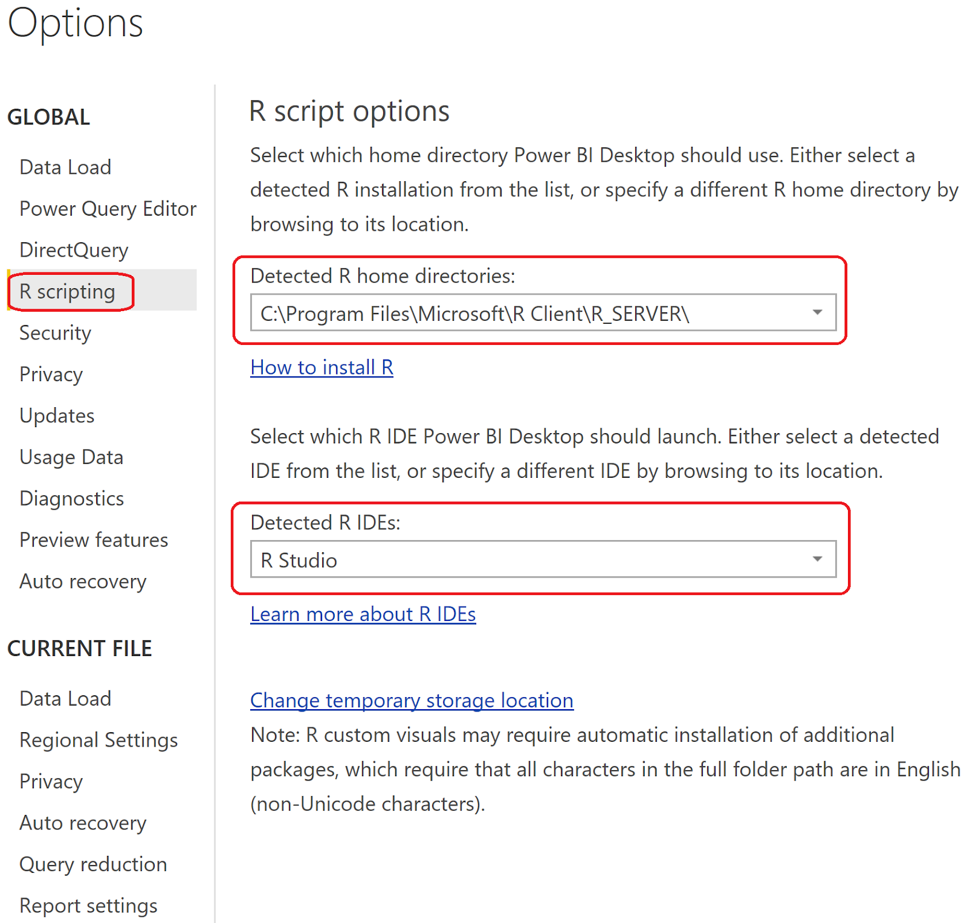Open Global Privacy options
The image size is (967, 923).
[x=51, y=375]
